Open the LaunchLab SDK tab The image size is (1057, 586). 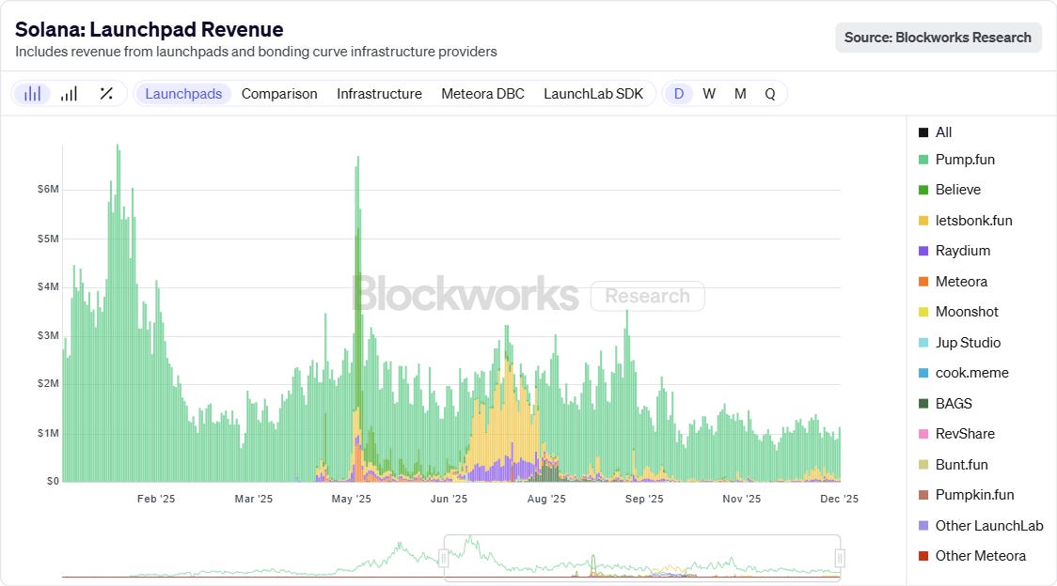[593, 94]
